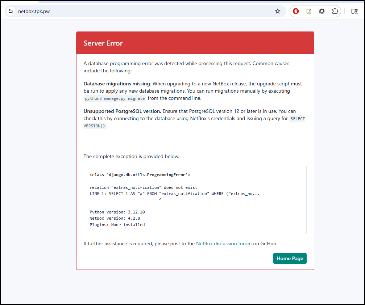Screen dimensions: 365x305
Task: Open the colorful image extension icon
Action: (x=309, y=11)
